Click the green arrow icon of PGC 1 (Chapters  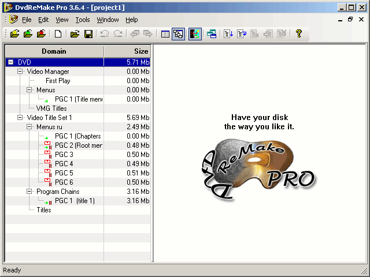coord(46,138)
